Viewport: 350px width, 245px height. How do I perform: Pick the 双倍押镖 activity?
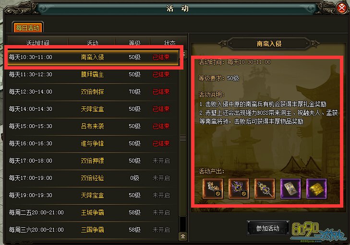[x=93, y=161]
